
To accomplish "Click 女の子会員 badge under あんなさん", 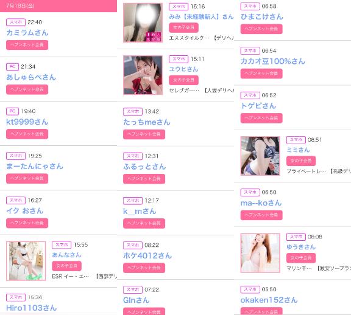I will point(66,266).
